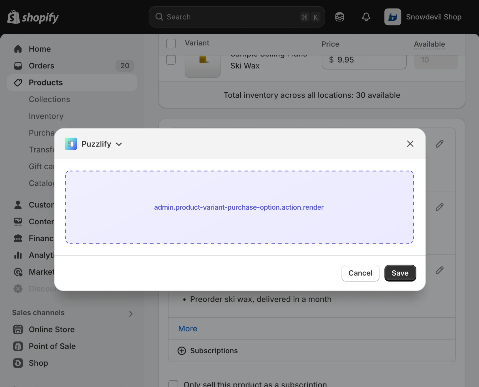Open Collections submenu item
This screenshot has width=479, height=387.
tap(49, 99)
